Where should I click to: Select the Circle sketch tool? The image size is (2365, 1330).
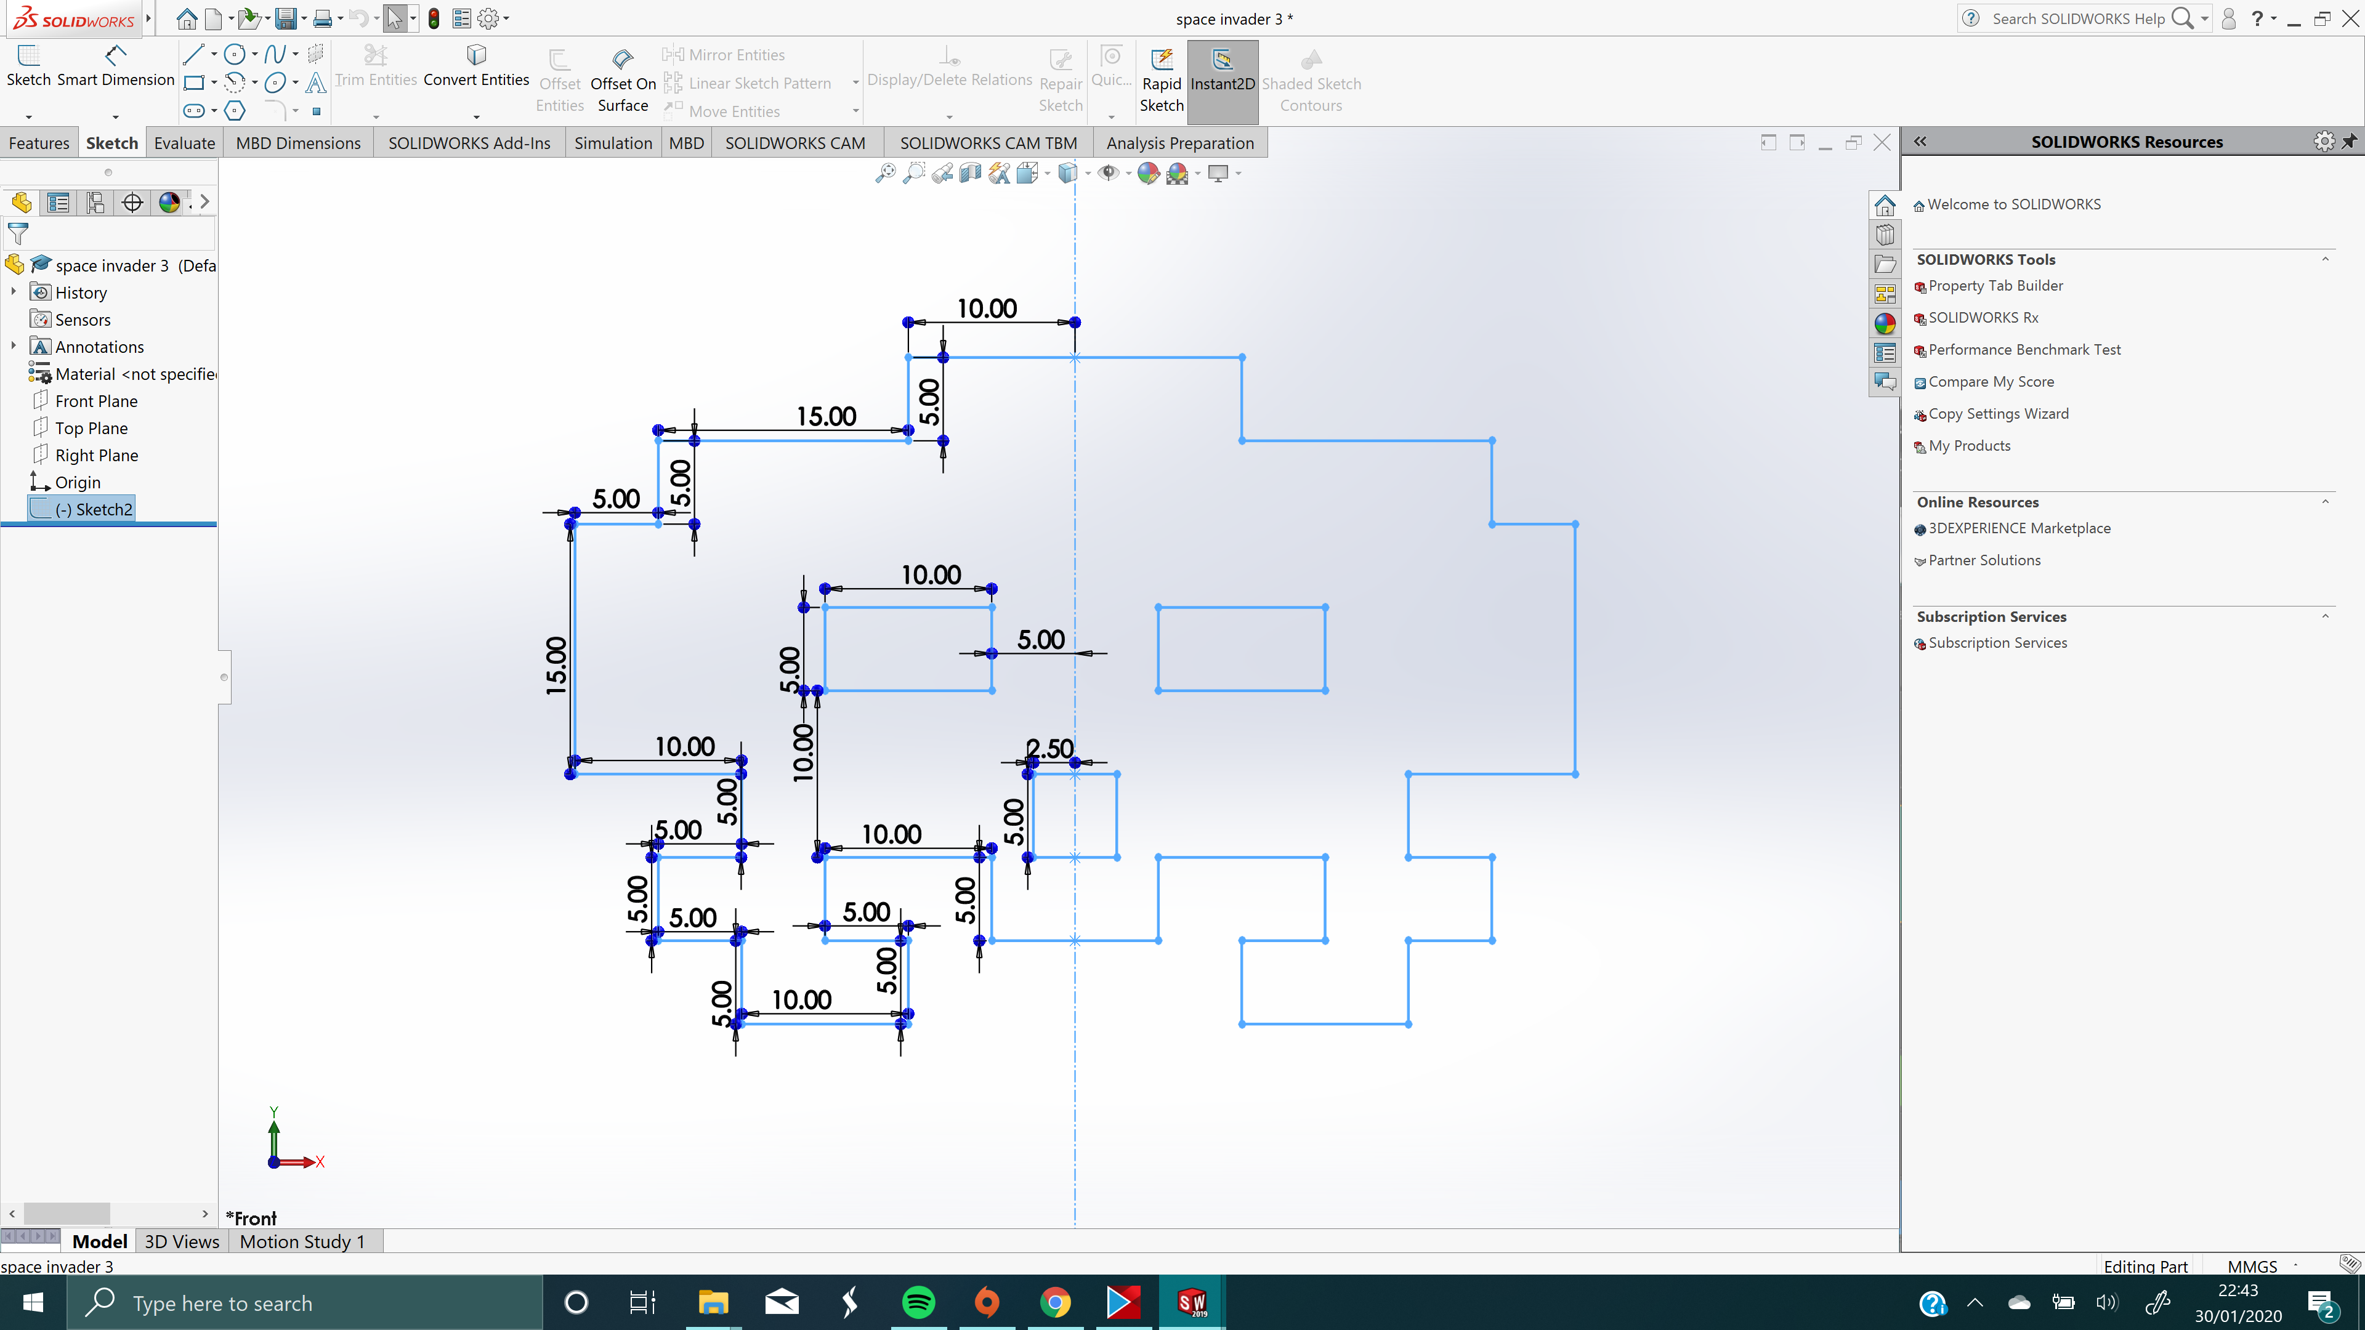tap(235, 54)
